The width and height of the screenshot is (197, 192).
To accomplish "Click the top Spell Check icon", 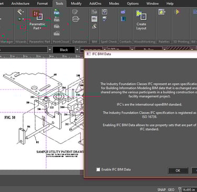I will click(105, 12).
